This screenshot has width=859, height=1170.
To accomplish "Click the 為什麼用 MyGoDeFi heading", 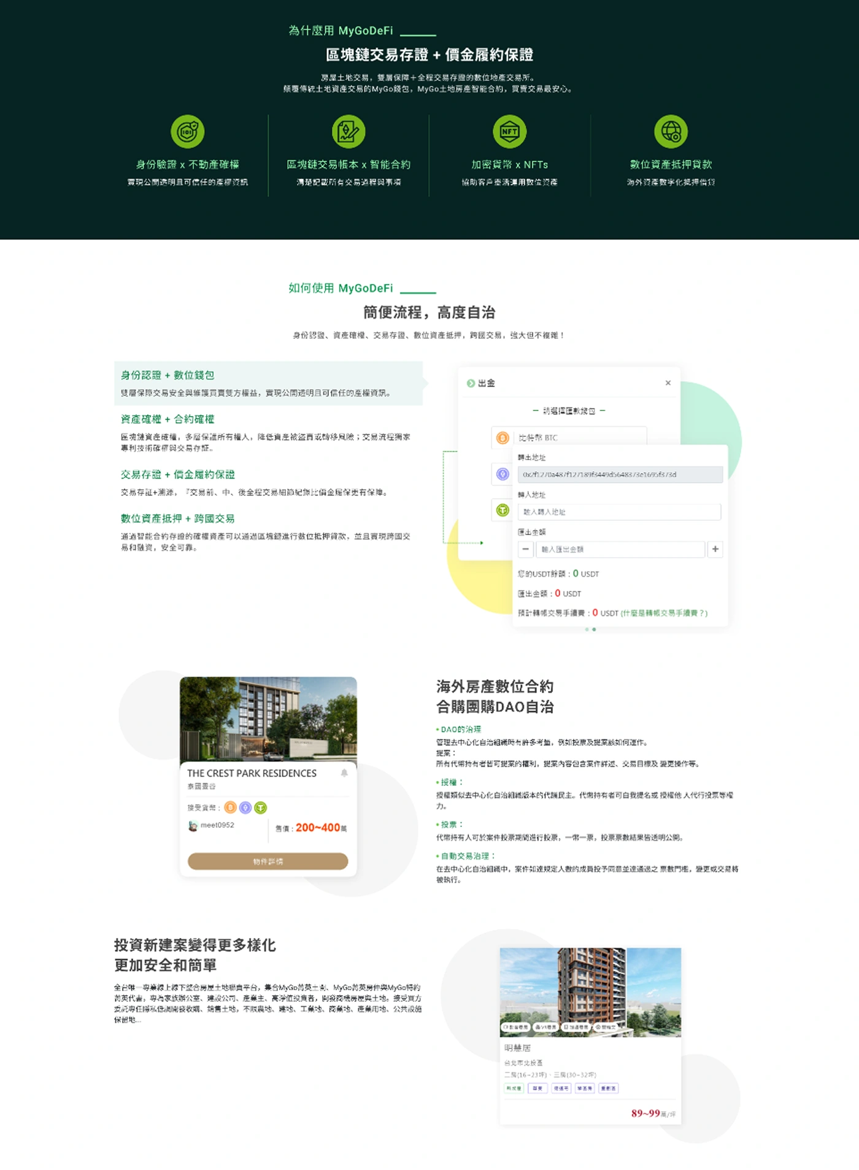I will click(341, 31).
